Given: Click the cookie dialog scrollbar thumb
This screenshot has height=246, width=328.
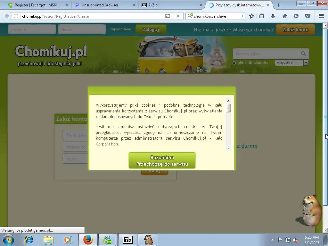Looking at the screenshot, I should (x=228, y=108).
